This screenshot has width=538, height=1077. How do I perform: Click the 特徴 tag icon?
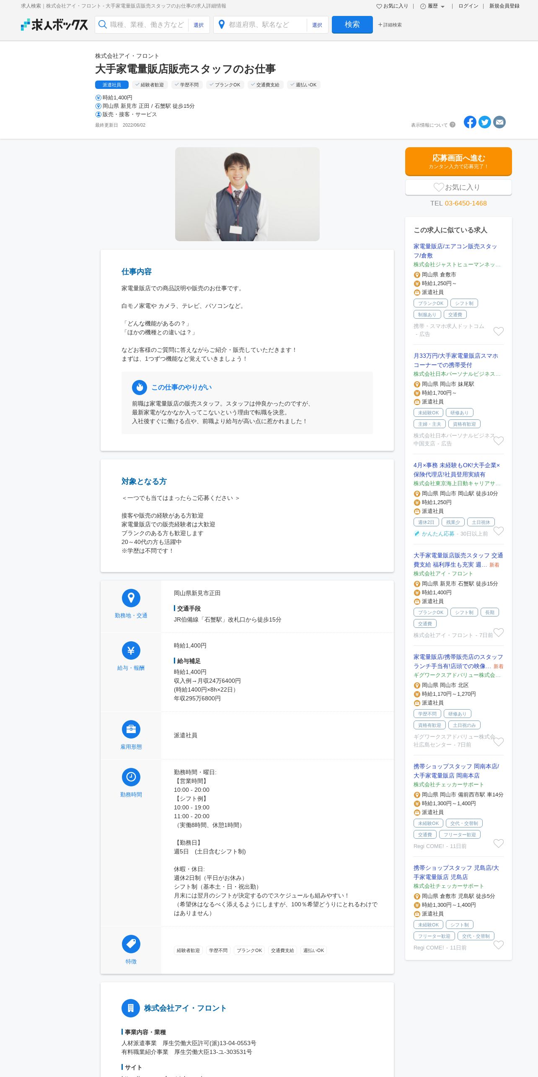(131, 944)
